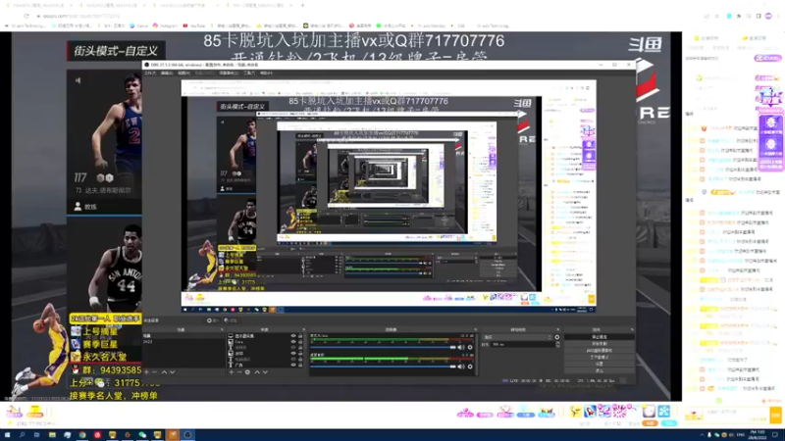Toggle lock of second source row
The height and width of the screenshot is (441, 785).
(x=300, y=341)
